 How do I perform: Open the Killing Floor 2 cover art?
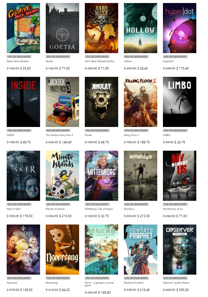tap(141, 102)
